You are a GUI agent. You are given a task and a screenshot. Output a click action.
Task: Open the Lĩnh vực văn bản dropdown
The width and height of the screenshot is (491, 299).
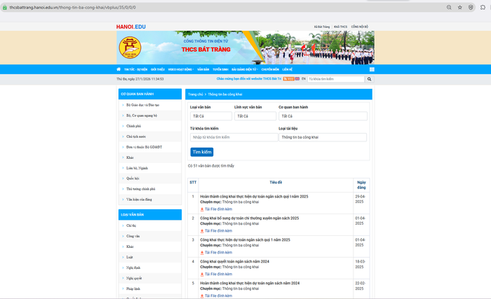pyautogui.click(x=255, y=116)
